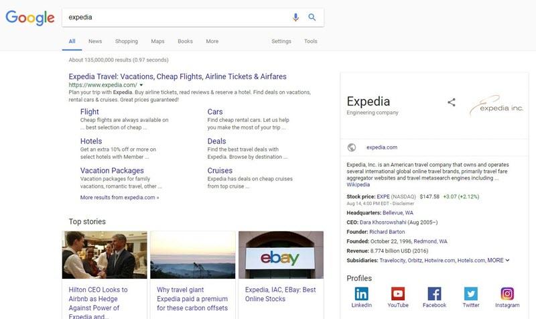536x319 pixels.
Task: Click the Hotels.com subsidiary link
Action: (472, 261)
